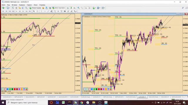The height and width of the screenshot is (105, 188).
Task: Select Candlesticks chart display icon
Action: tap(71, 8)
